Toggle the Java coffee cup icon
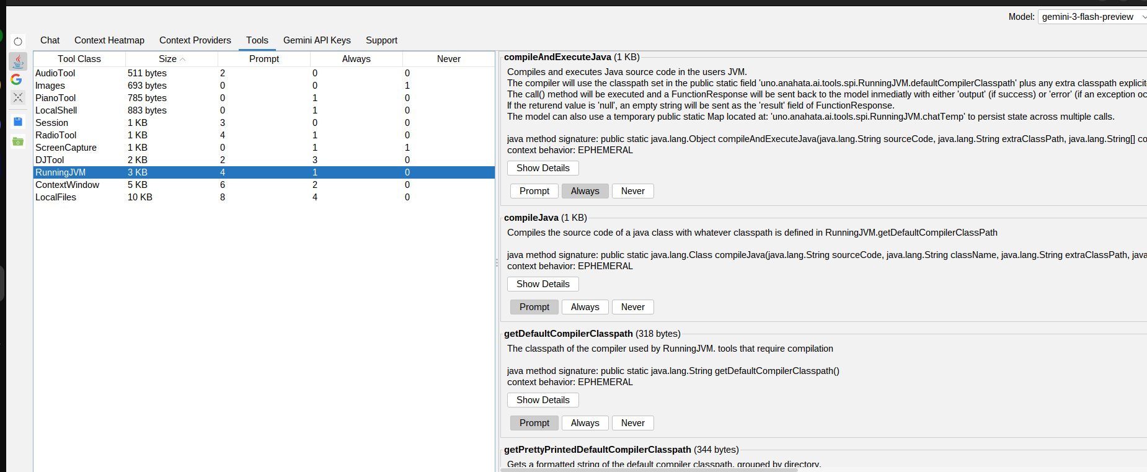 pos(18,61)
